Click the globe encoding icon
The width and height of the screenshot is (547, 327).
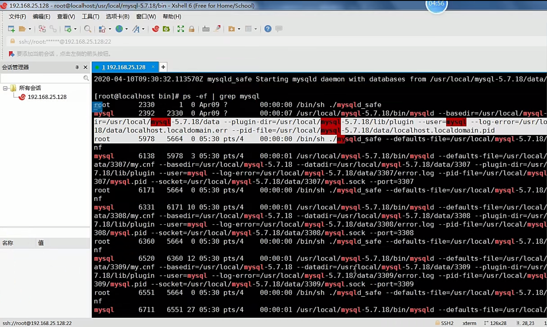119,29
